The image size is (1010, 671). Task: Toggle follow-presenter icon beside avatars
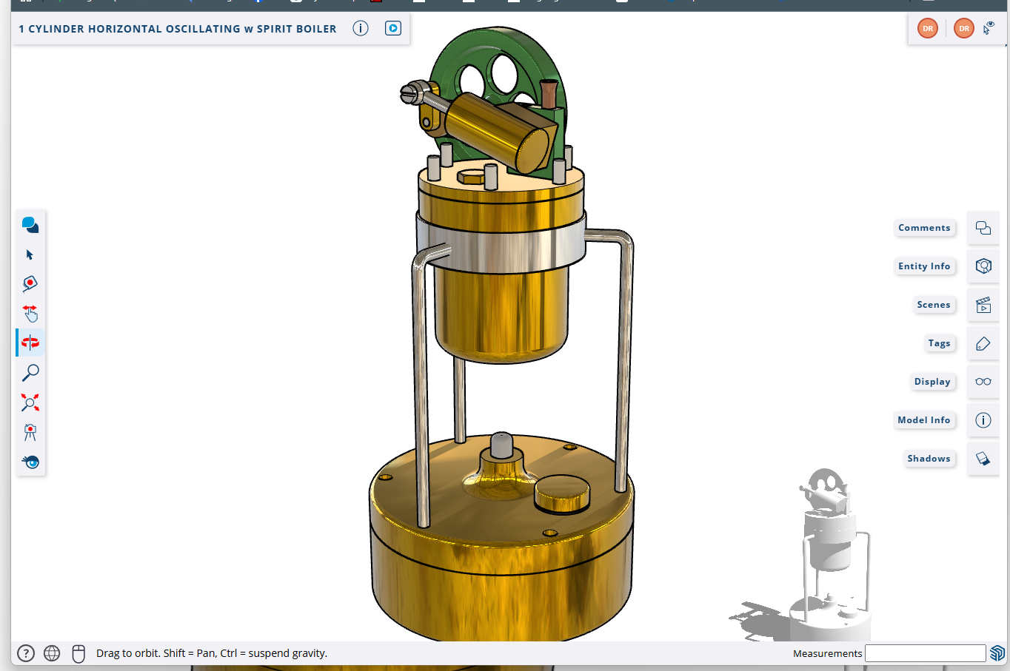(989, 28)
